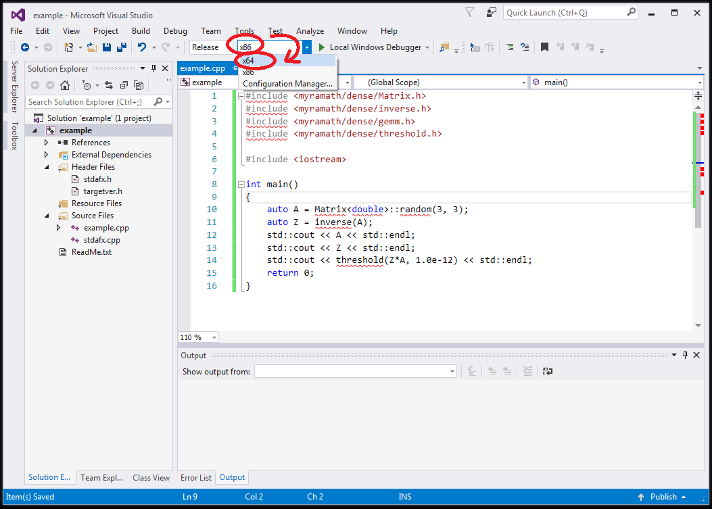The height and width of the screenshot is (509, 712).
Task: Switch to the Error List tab
Action: pyautogui.click(x=195, y=478)
